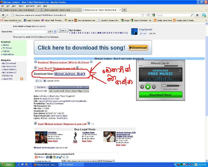Click Firefox taskbar button Michael Jackson

45,164
